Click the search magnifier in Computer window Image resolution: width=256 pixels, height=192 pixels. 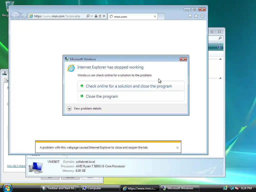[x=220, y=38]
